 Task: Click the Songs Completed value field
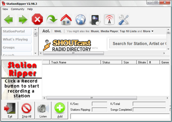tap(149, 110)
